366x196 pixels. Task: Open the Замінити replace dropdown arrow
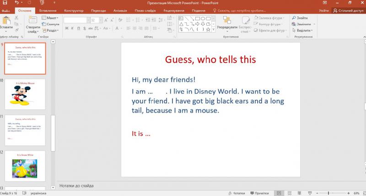click(314, 24)
